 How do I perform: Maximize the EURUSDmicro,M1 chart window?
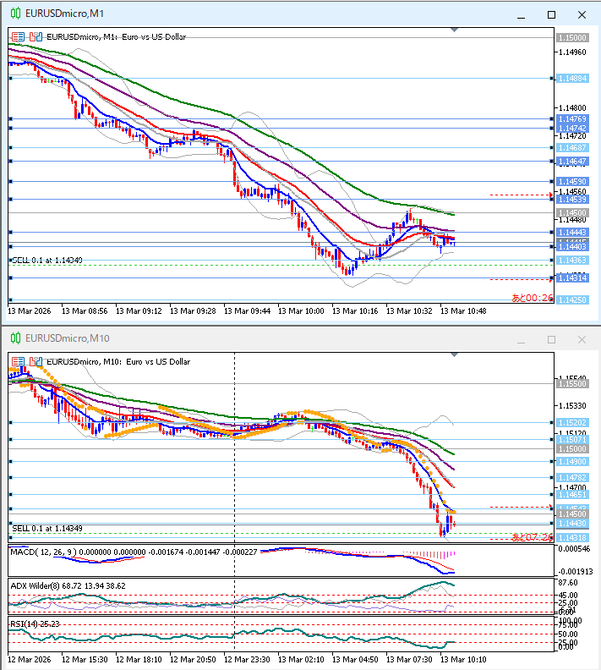[x=552, y=14]
